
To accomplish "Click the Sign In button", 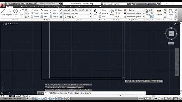I will (x=135, y=4).
